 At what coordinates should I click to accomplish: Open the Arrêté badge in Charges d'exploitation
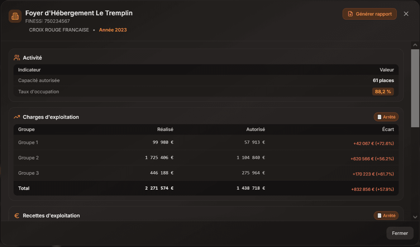(386, 117)
